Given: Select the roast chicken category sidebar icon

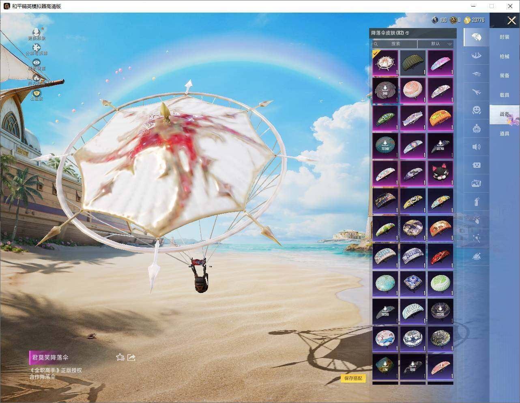Looking at the screenshot, I should point(477,256).
